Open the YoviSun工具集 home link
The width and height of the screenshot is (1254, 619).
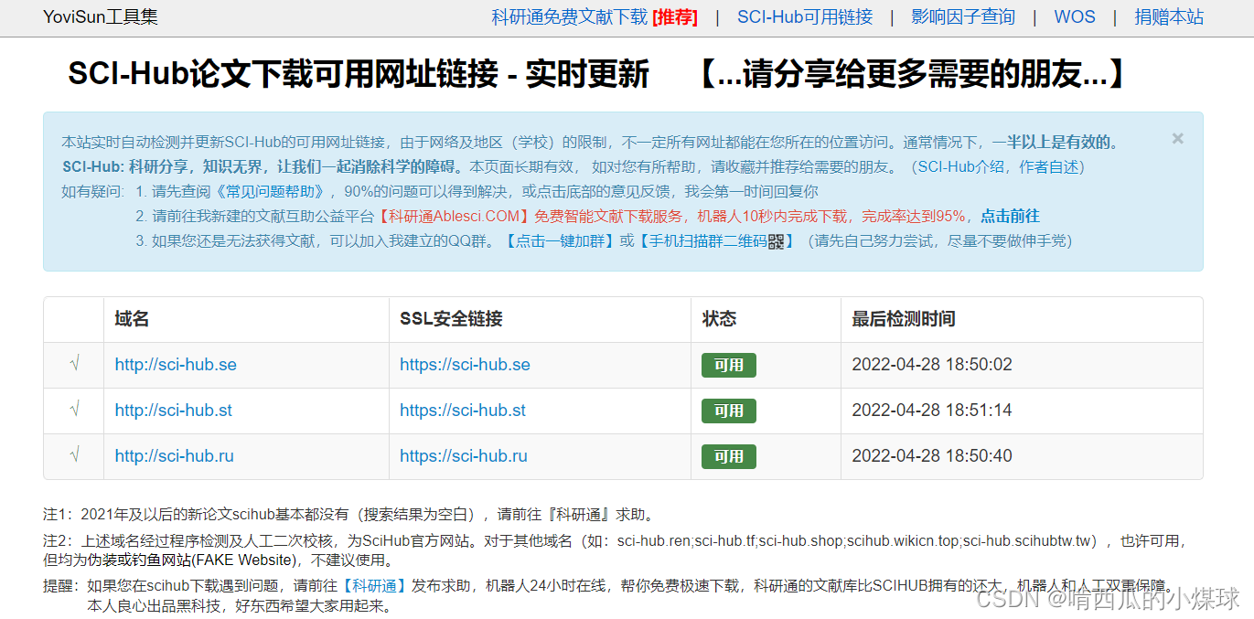tap(101, 17)
